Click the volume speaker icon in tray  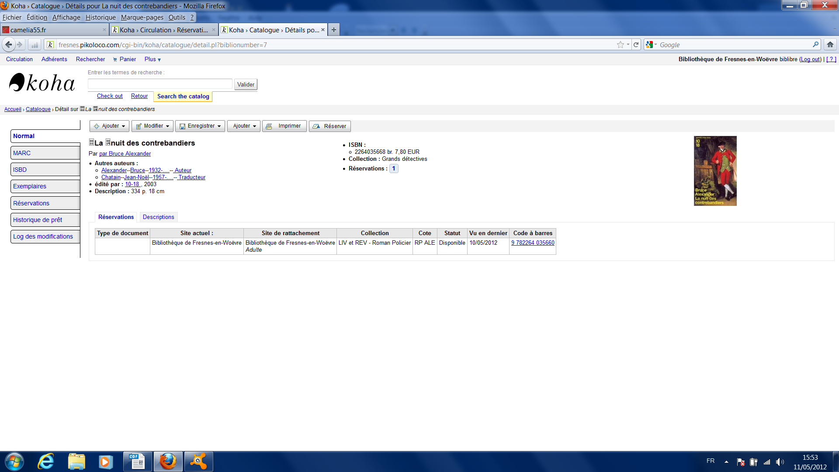pyautogui.click(x=780, y=462)
